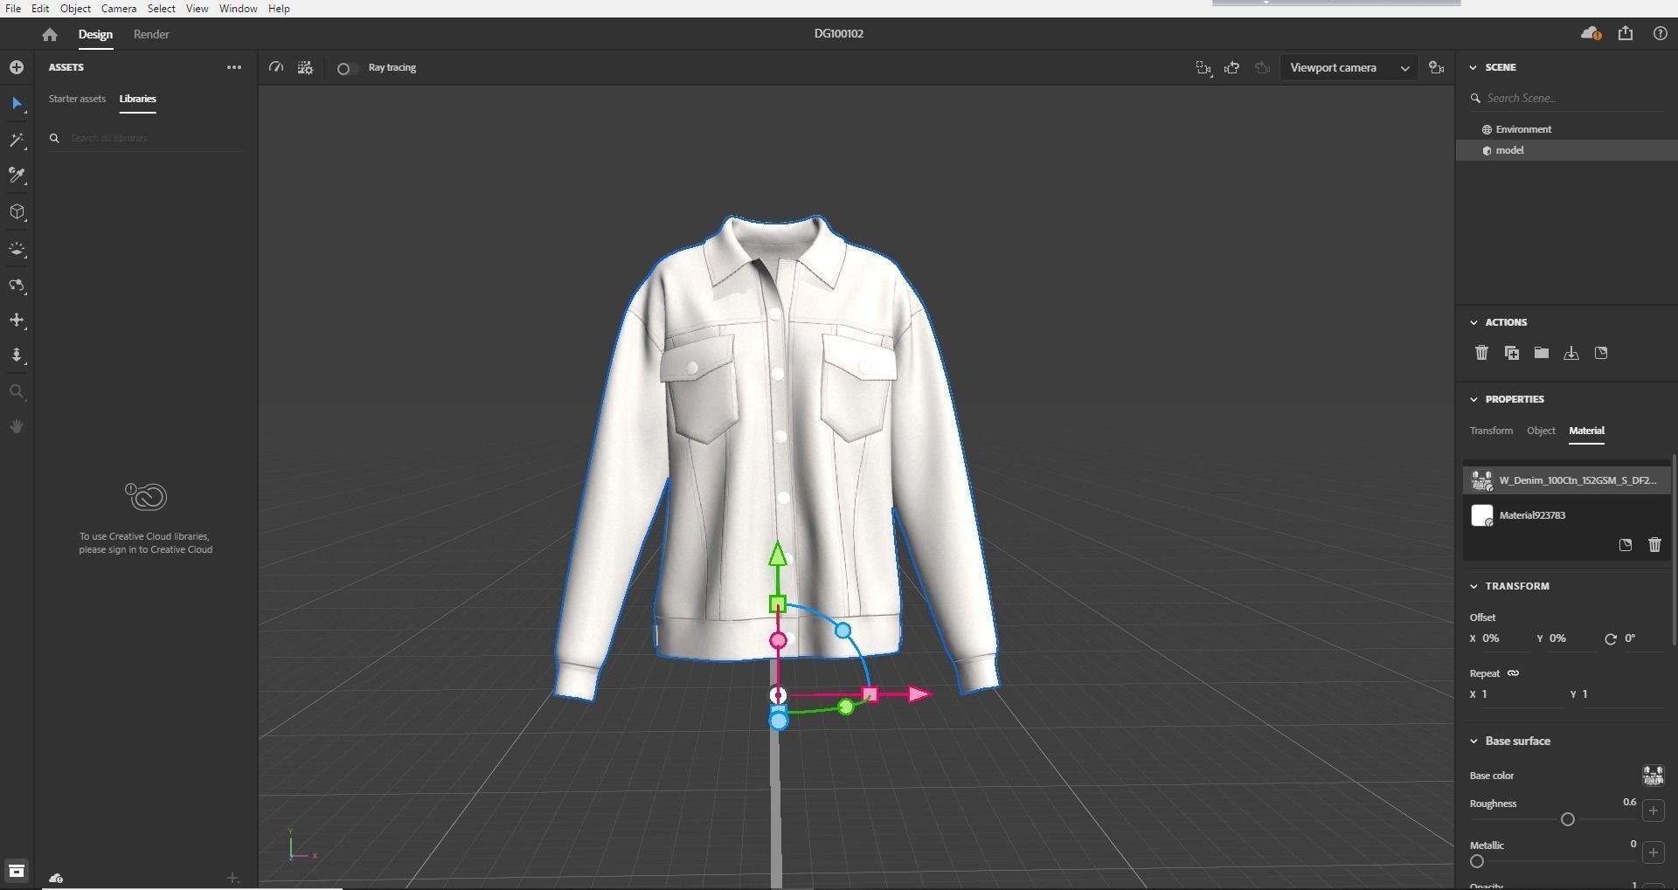Switch to Starter assets tab
This screenshot has width=1678, height=890.
click(x=77, y=99)
